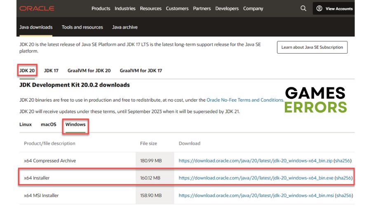Click the File size column header
Viewport: 371px width, 206px height.
pos(148,143)
